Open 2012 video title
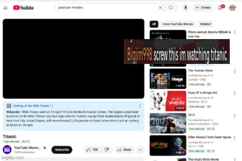 click(191, 115)
